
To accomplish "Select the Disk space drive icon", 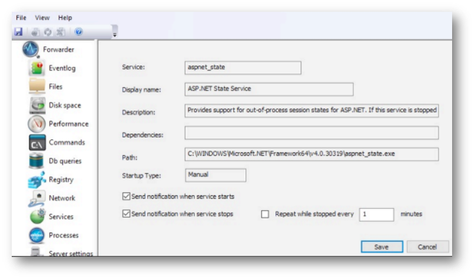I will point(37,105).
